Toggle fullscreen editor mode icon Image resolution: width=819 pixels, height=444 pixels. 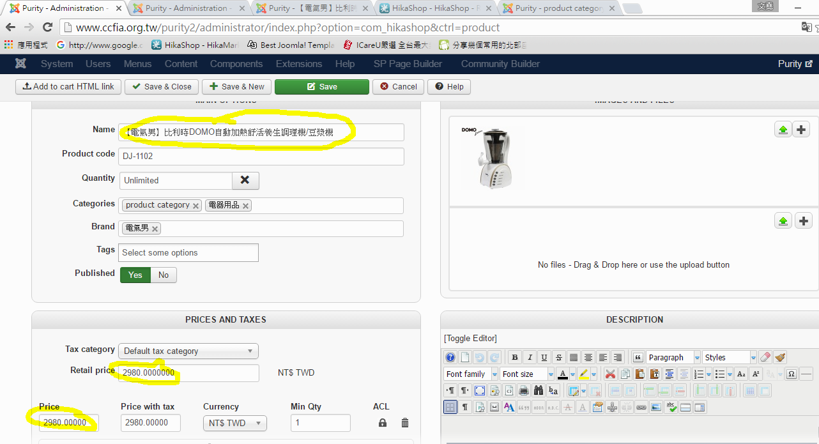point(480,390)
